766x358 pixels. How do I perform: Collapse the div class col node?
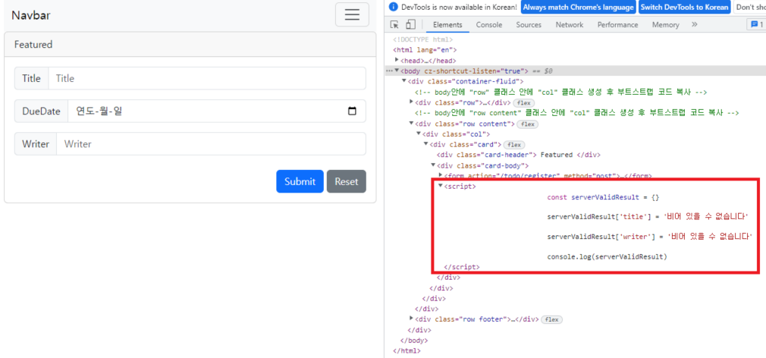point(419,133)
